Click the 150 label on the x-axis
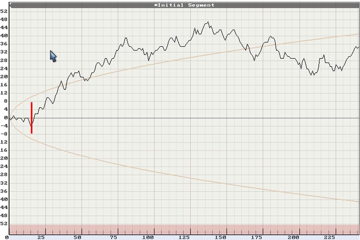 221,237
